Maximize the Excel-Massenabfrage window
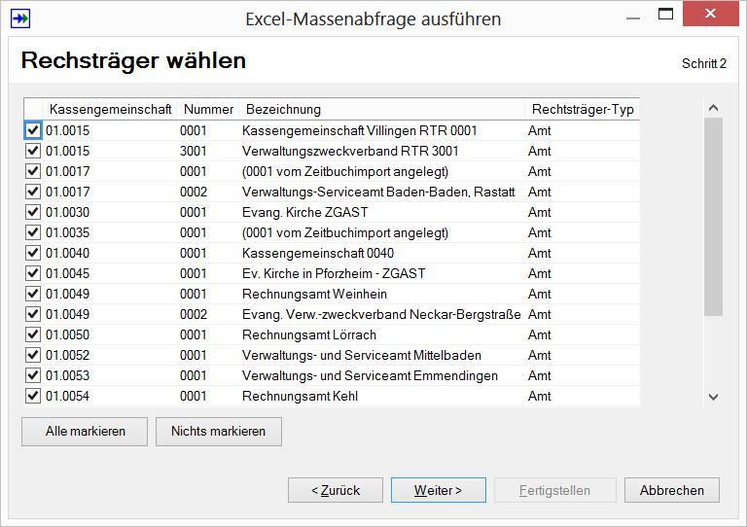Screen dimensions: 747x527 [665, 15]
